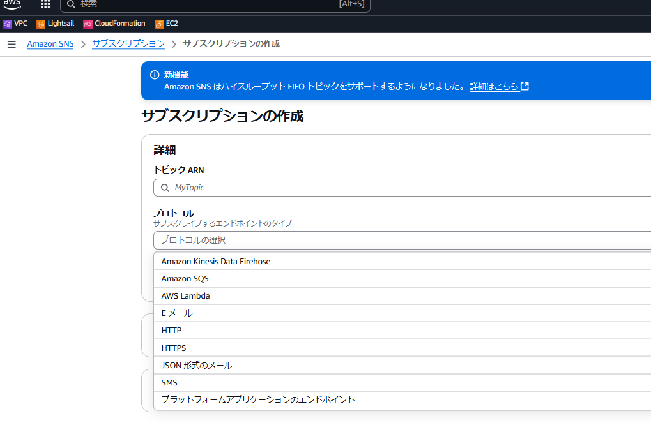Open the CloudFormation bookmark shortcut
The height and width of the screenshot is (432, 651).
[x=114, y=24]
